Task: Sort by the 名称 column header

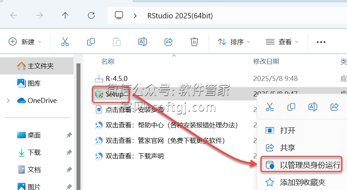Action: click(108, 61)
